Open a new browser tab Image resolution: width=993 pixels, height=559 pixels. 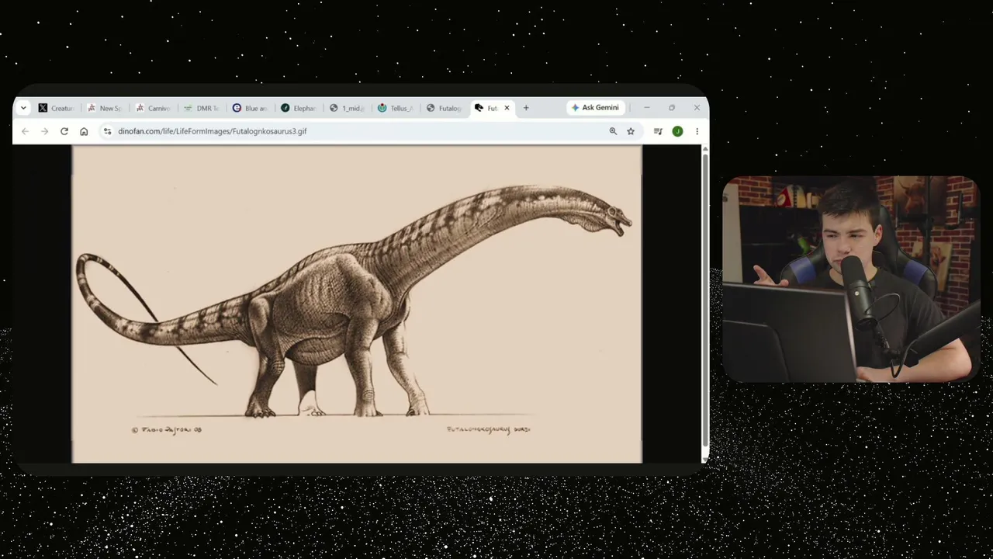point(526,108)
